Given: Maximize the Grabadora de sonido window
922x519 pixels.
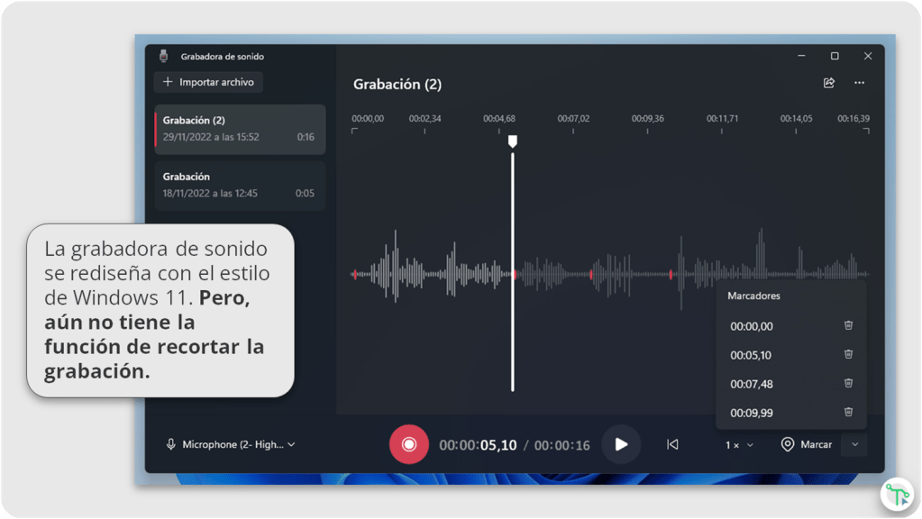Looking at the screenshot, I should pyautogui.click(x=835, y=56).
